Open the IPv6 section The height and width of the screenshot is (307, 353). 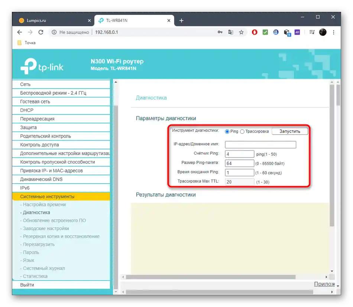(x=61, y=188)
